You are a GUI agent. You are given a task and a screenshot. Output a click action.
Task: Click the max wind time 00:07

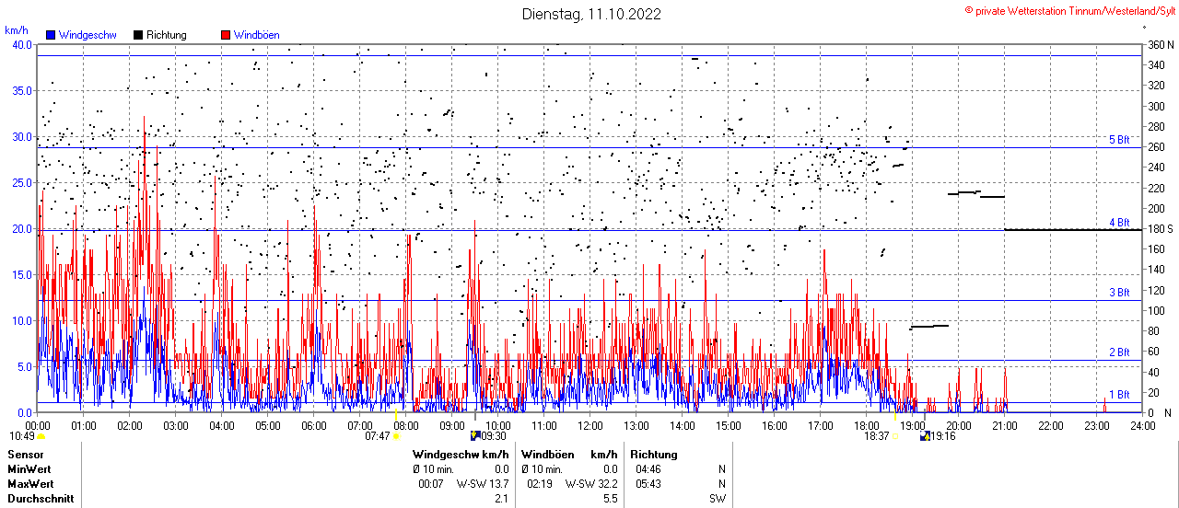pos(431,484)
